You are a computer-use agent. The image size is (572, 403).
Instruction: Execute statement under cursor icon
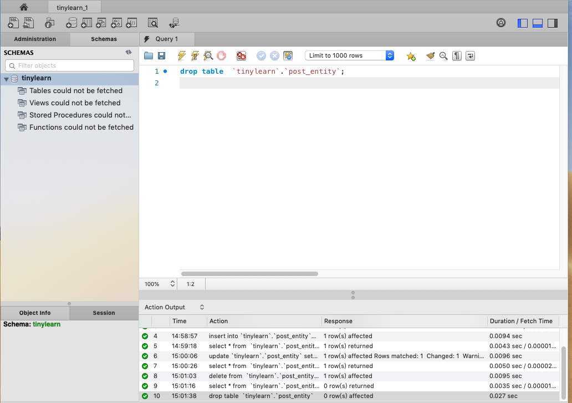tap(195, 56)
